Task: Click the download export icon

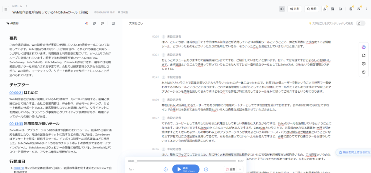Action: 324,9
